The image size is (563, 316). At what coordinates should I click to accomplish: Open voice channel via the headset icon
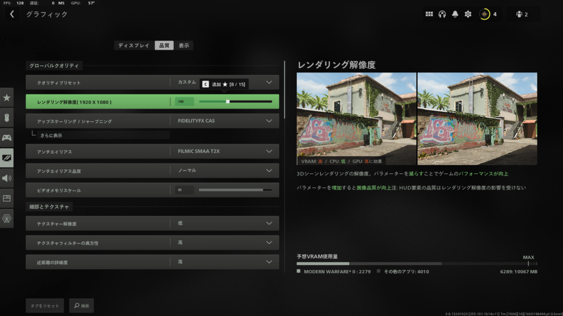[x=442, y=14]
